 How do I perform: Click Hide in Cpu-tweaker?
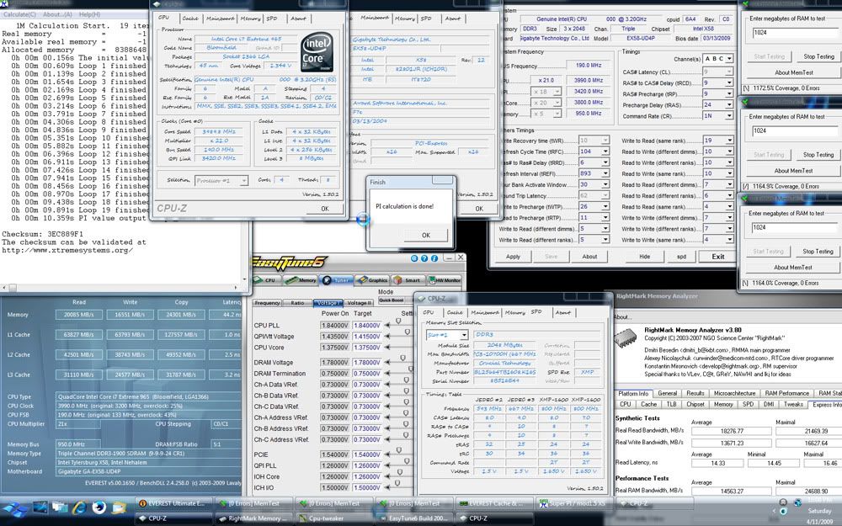644,257
